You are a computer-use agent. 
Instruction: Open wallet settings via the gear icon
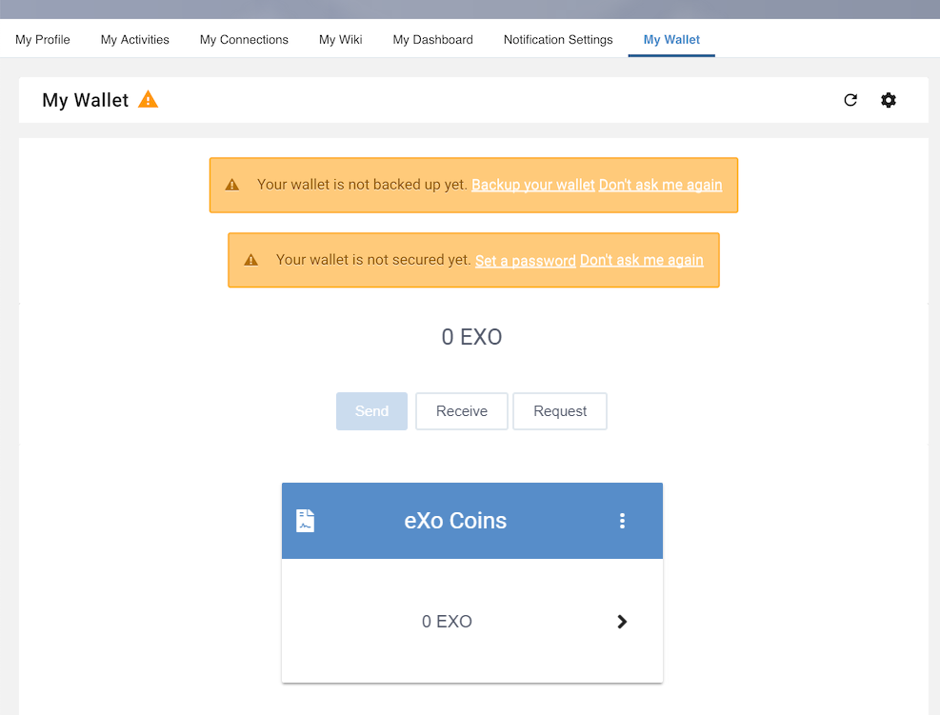[x=889, y=100]
